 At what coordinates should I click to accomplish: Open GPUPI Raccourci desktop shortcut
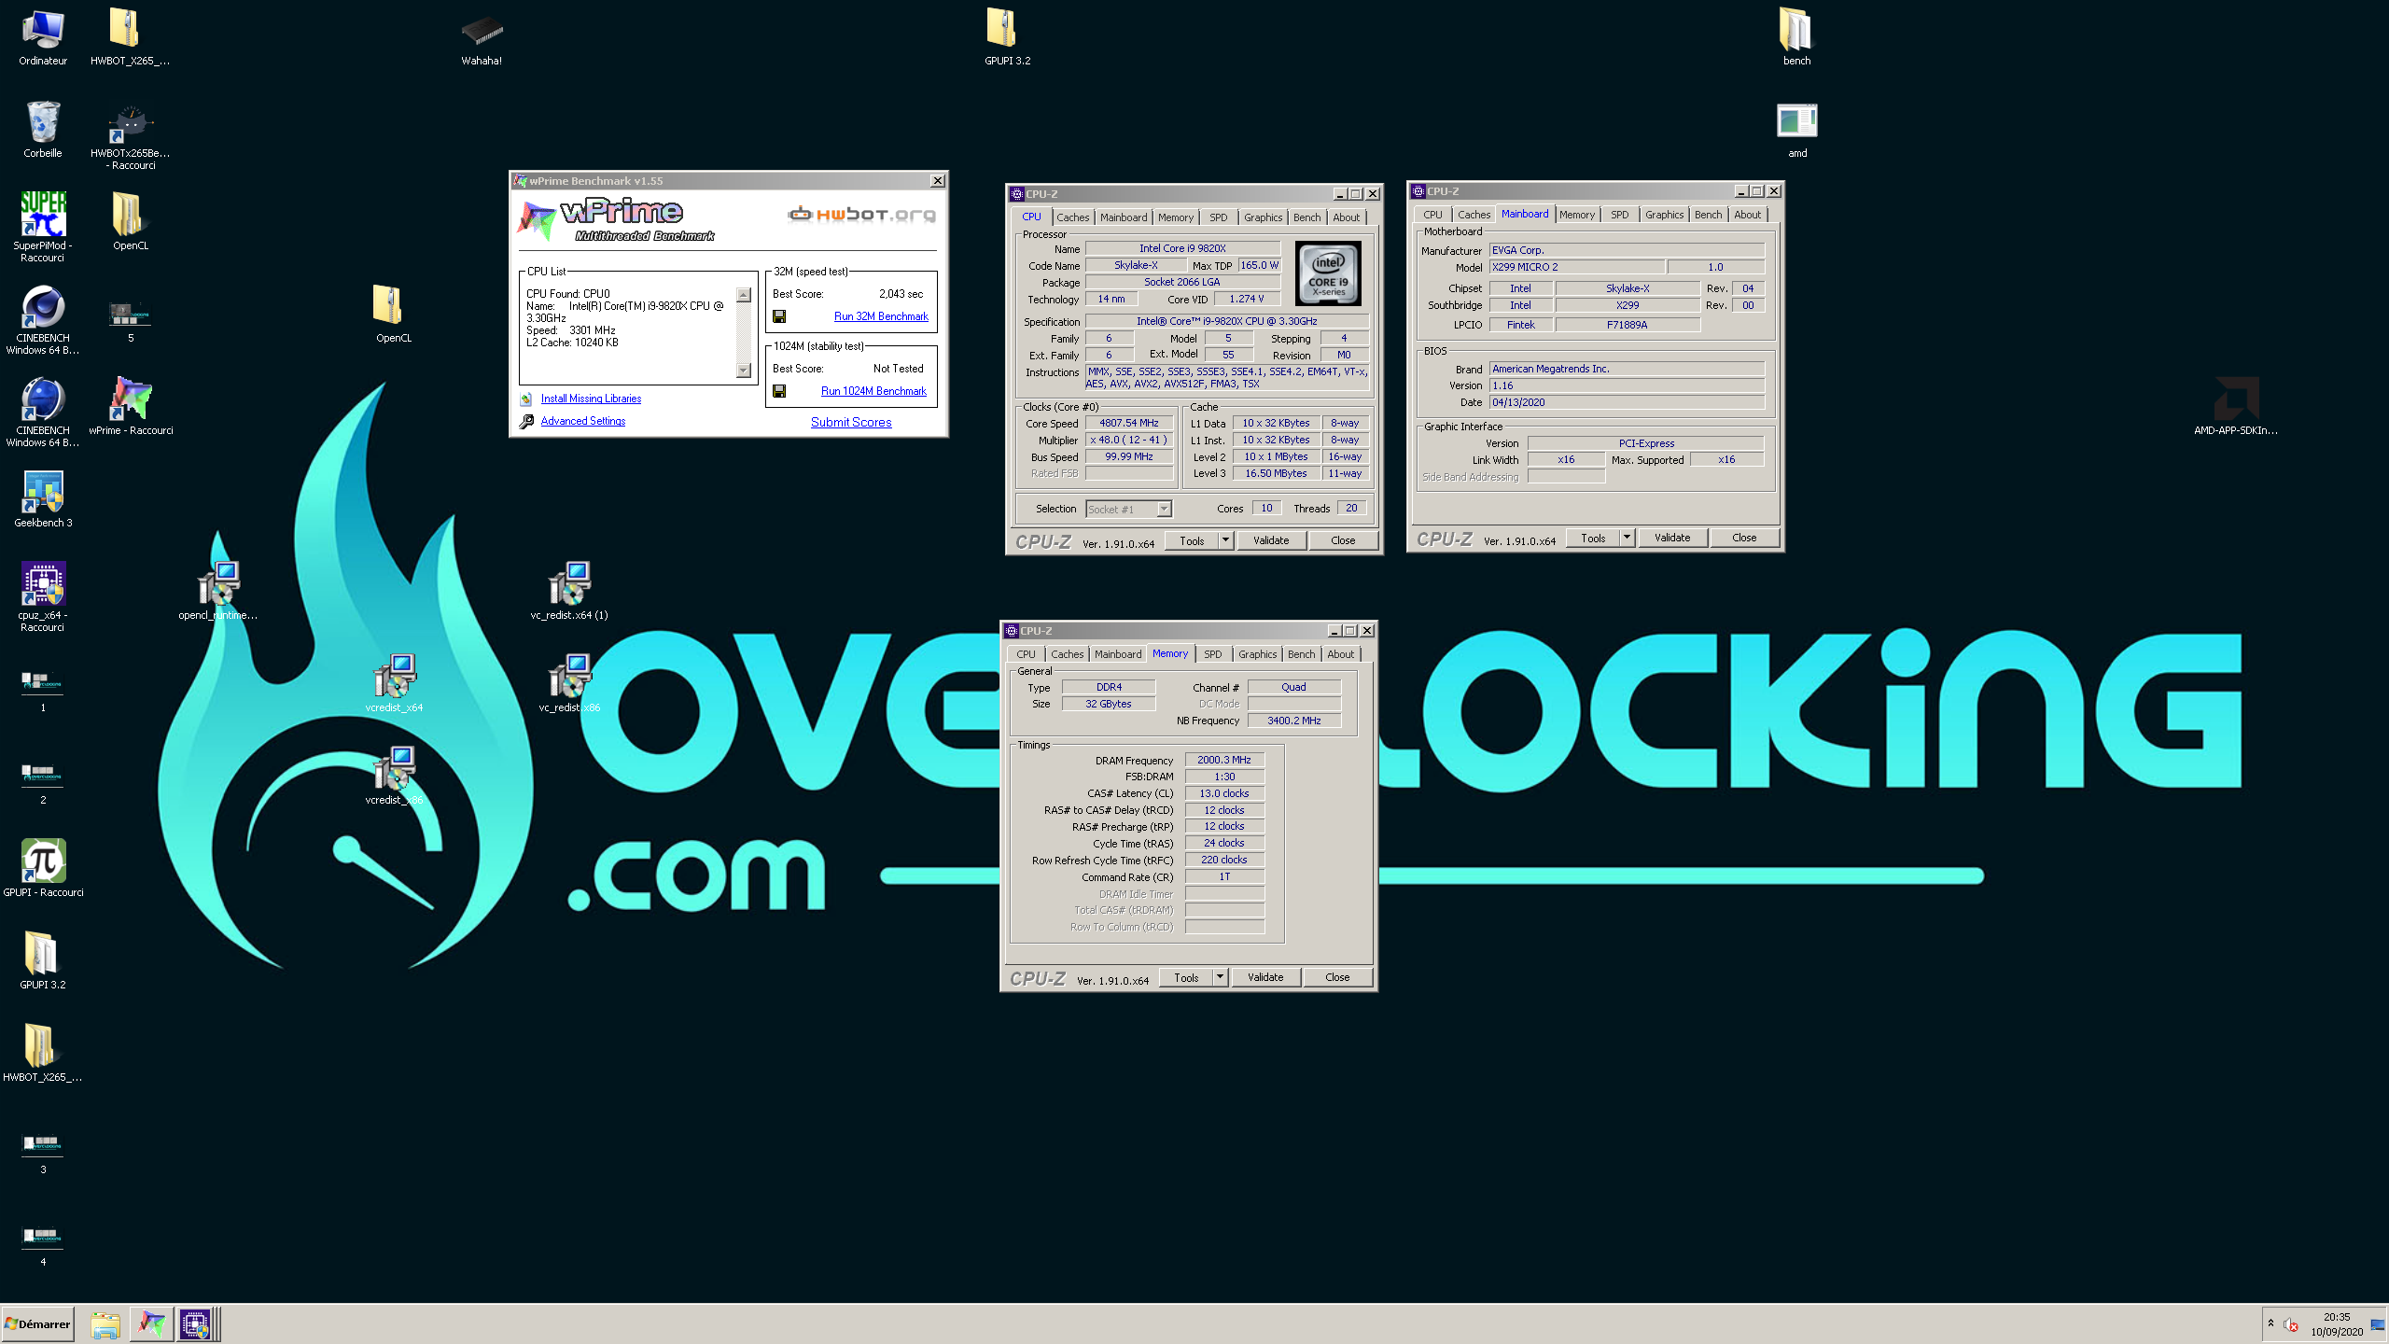click(43, 868)
